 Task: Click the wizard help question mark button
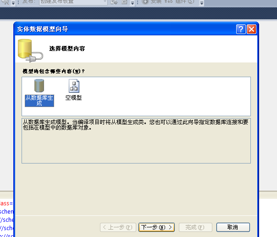click(241, 29)
